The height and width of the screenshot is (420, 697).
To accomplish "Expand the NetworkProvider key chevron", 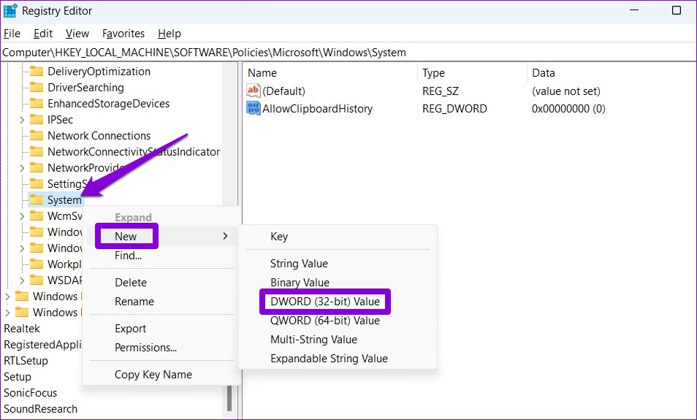I will [x=22, y=167].
